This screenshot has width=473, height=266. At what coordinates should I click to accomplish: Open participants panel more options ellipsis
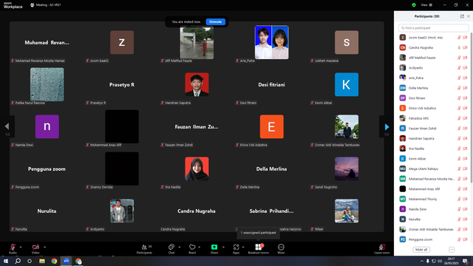point(452,250)
